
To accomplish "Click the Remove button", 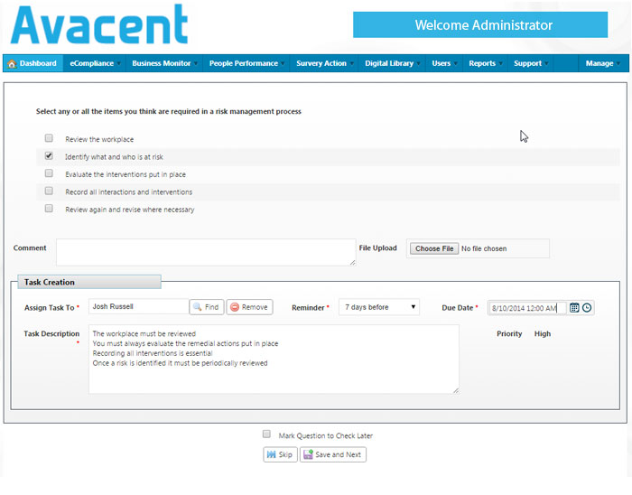I will [x=249, y=307].
